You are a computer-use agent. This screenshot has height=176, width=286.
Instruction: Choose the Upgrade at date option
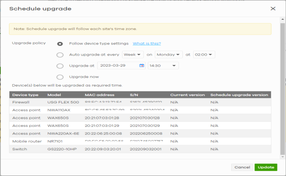point(60,66)
